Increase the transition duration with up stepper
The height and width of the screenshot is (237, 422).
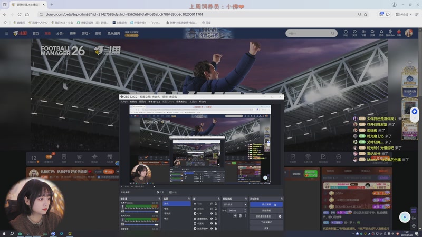[x=245, y=209]
